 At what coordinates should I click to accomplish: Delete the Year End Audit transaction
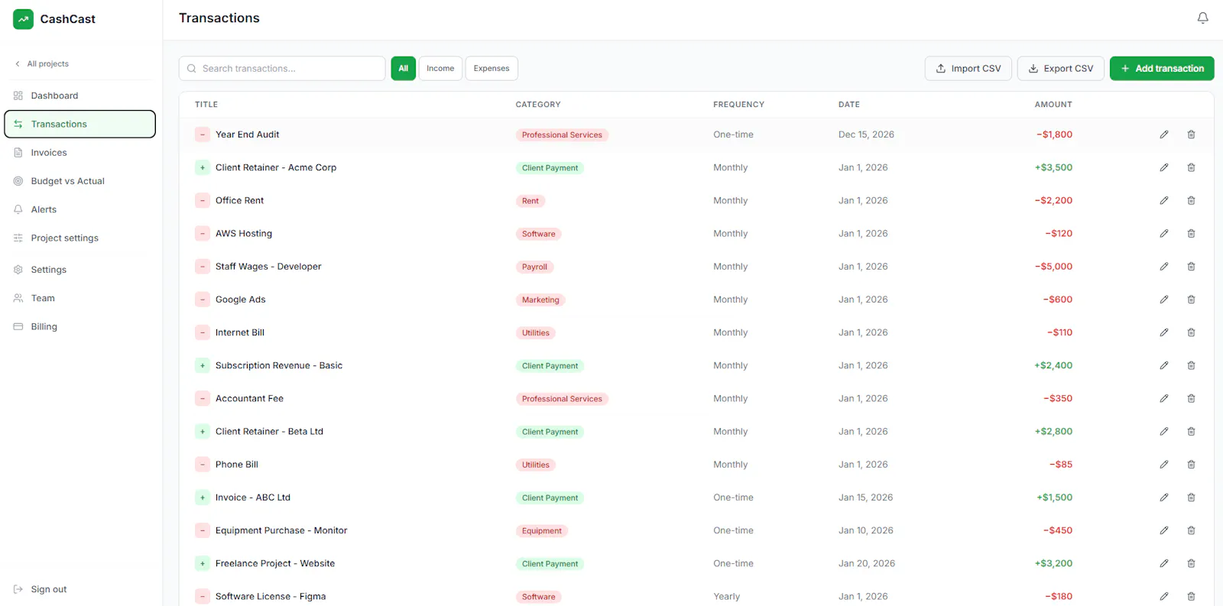[1191, 134]
